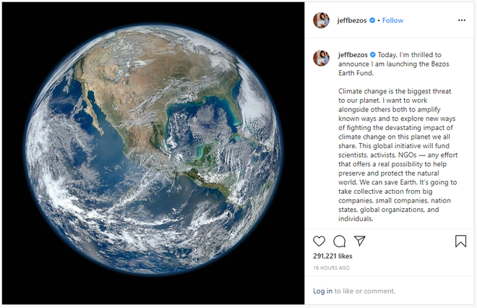Follow the jeffbezos account
The height and width of the screenshot is (308, 477).
tap(392, 20)
